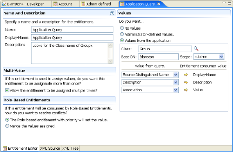233x152 pixels.
Task: Select Merge the values assigned
Action: [x=7, y=126]
